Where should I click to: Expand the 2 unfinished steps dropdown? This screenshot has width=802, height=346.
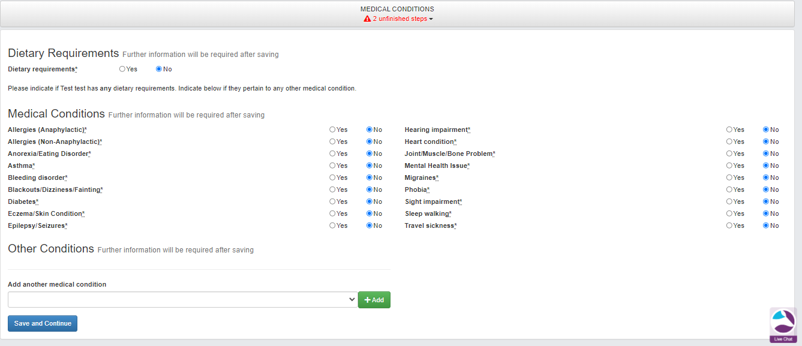[x=400, y=19]
